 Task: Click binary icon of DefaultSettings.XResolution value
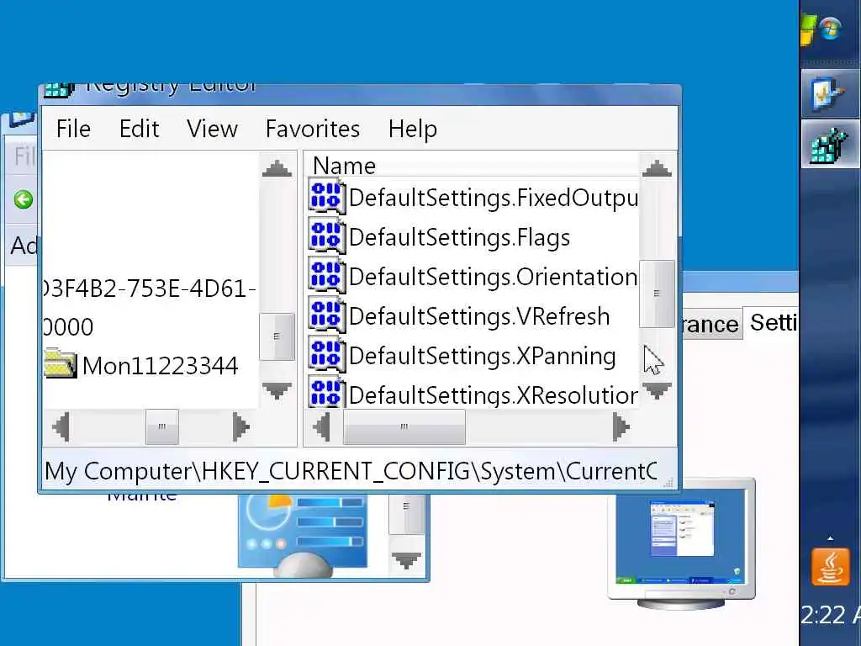point(327,394)
